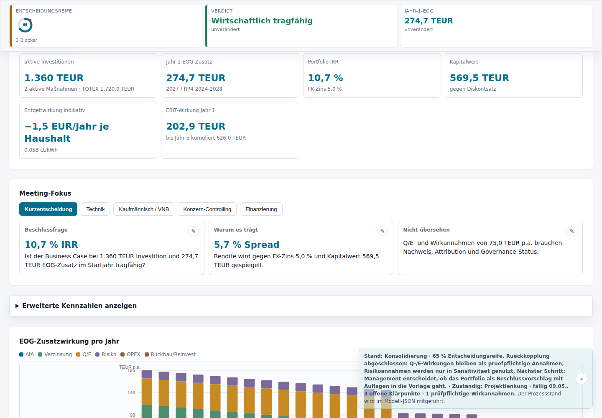Toggle AfA series in chart legend
The width and height of the screenshot is (602, 418).
[x=27, y=354]
